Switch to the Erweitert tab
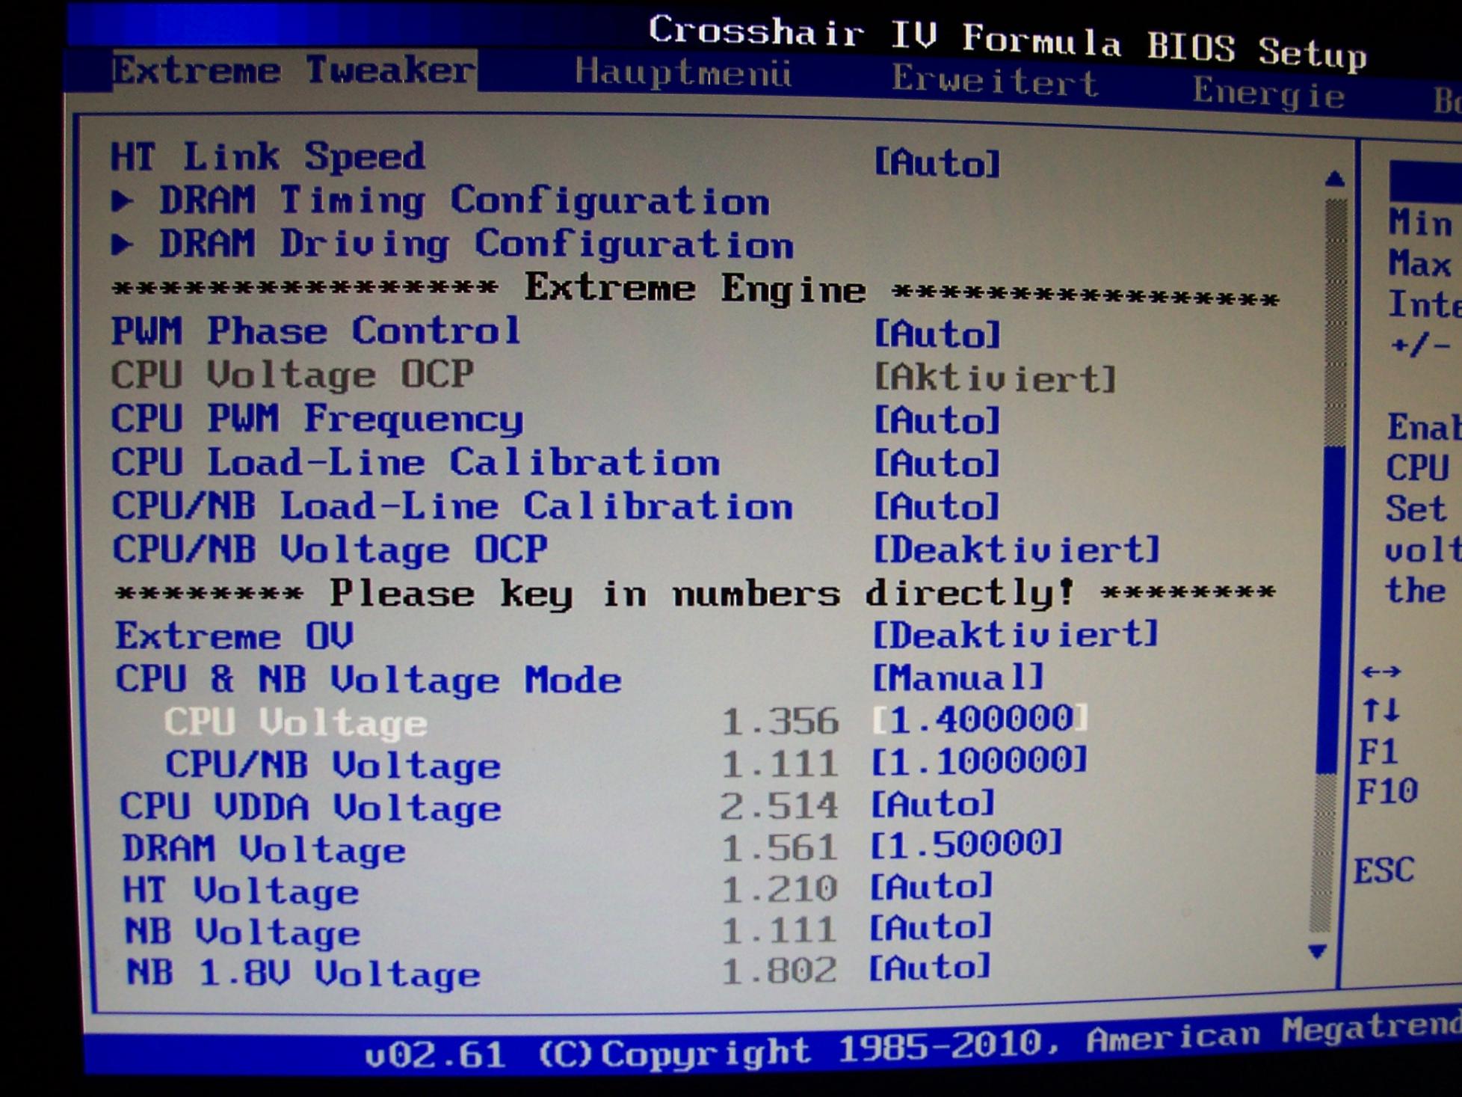The height and width of the screenshot is (1097, 1462). pyautogui.click(x=994, y=81)
